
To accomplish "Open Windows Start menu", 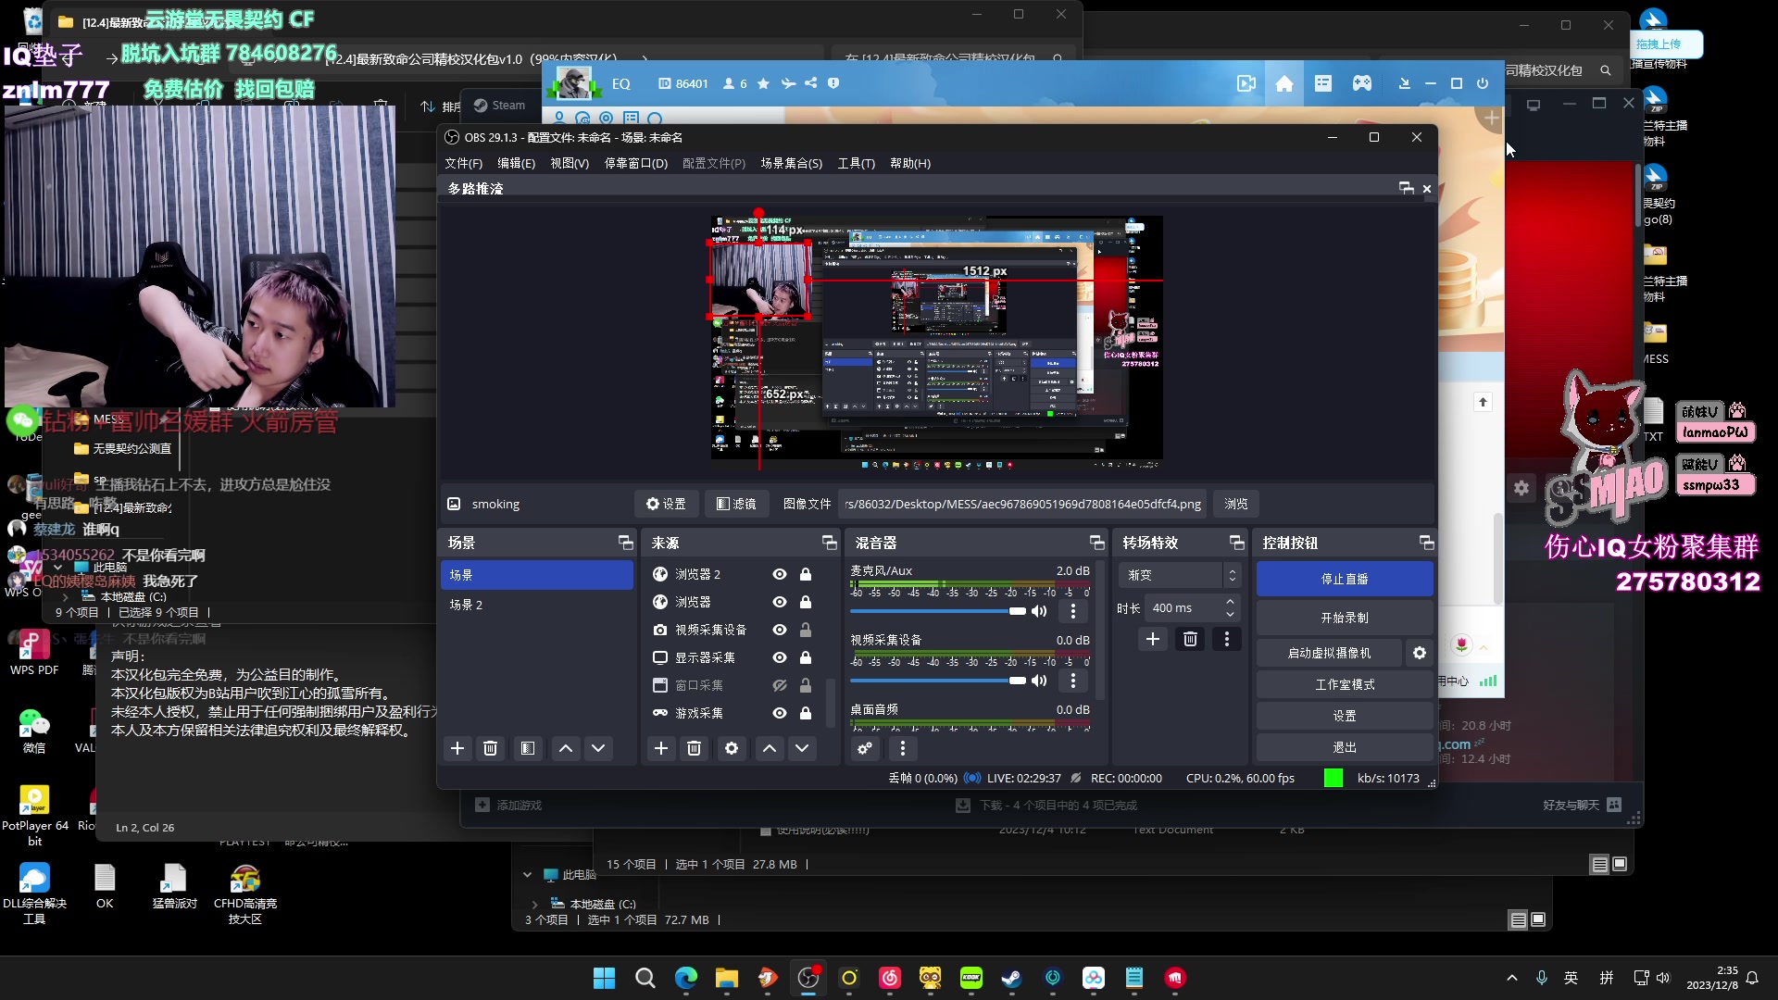I will coord(605,978).
